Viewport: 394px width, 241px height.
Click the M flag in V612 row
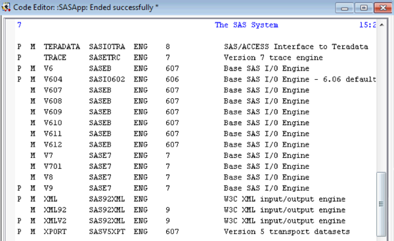pyautogui.click(x=33, y=145)
